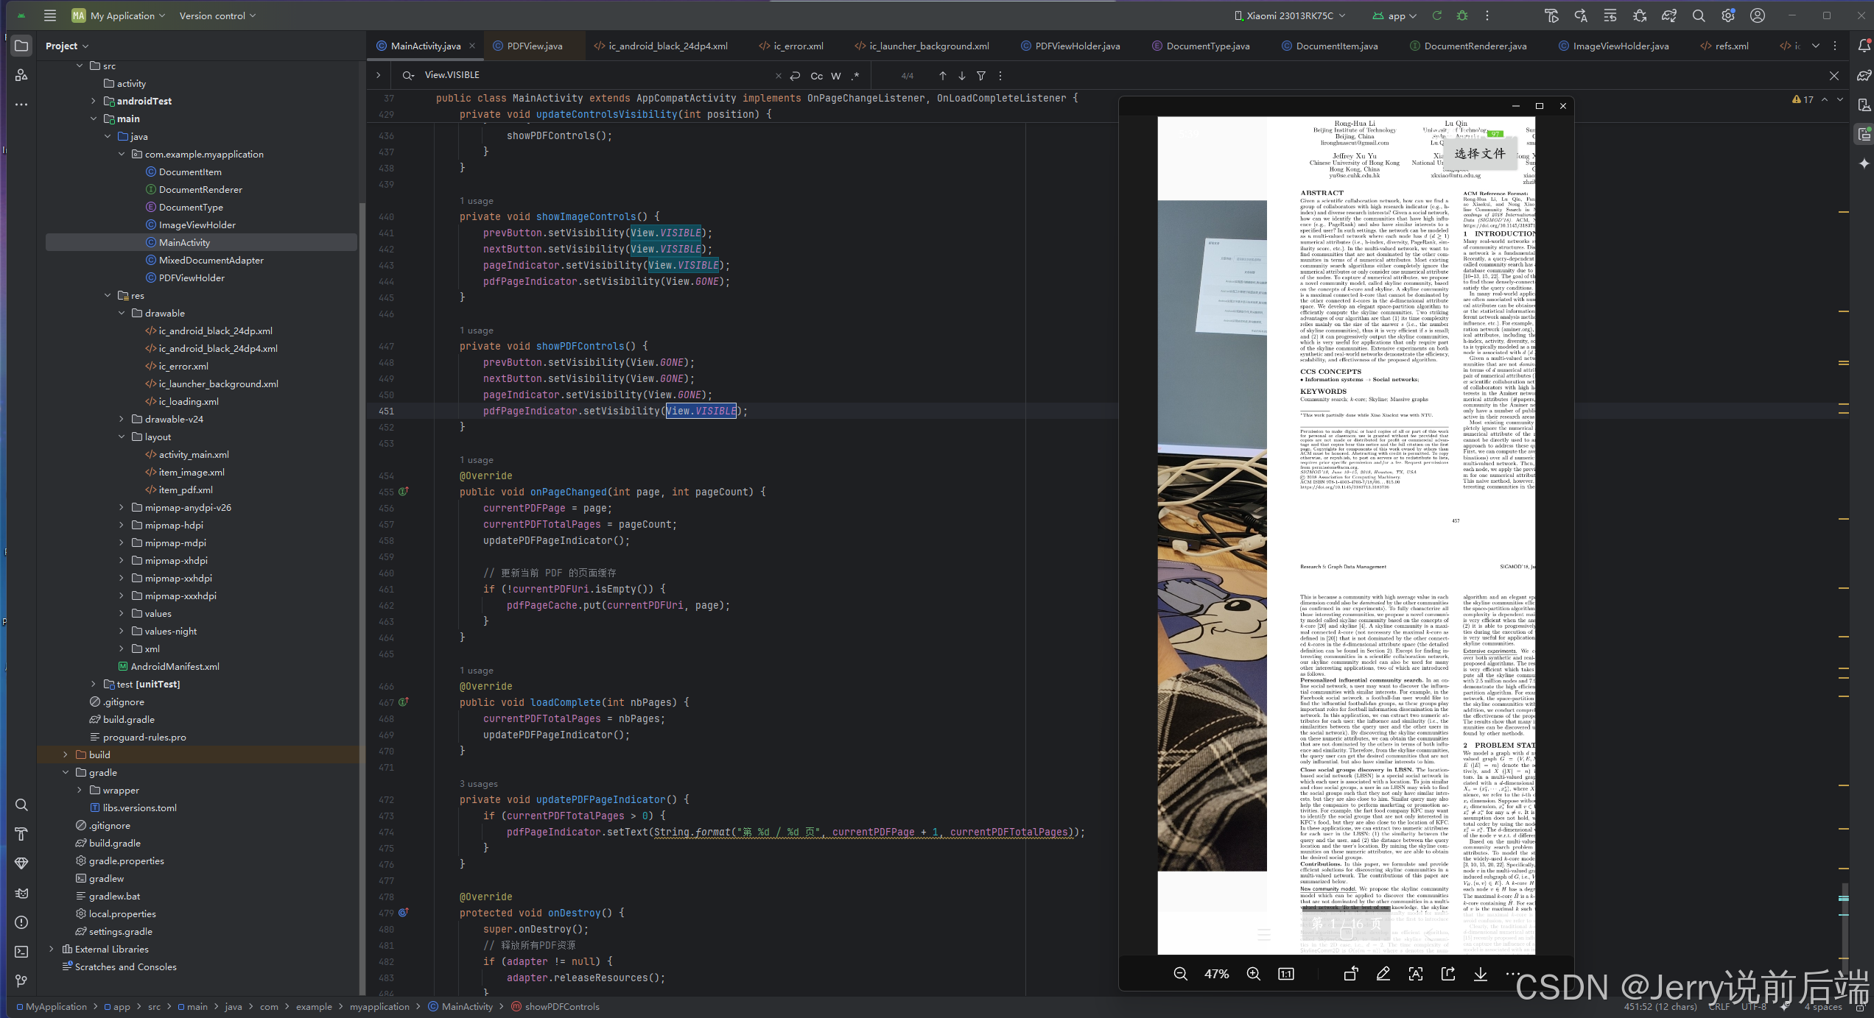Open the Xiaomi 23013RK75C device dropdown
Viewport: 1874px width, 1018px height.
(1290, 15)
